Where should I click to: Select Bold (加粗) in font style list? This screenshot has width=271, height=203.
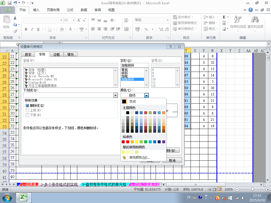point(124,76)
